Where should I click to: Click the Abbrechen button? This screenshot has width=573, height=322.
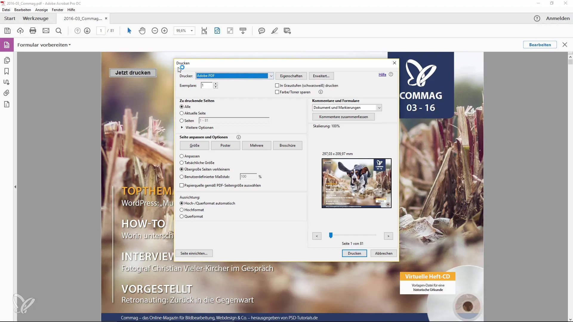384,253
